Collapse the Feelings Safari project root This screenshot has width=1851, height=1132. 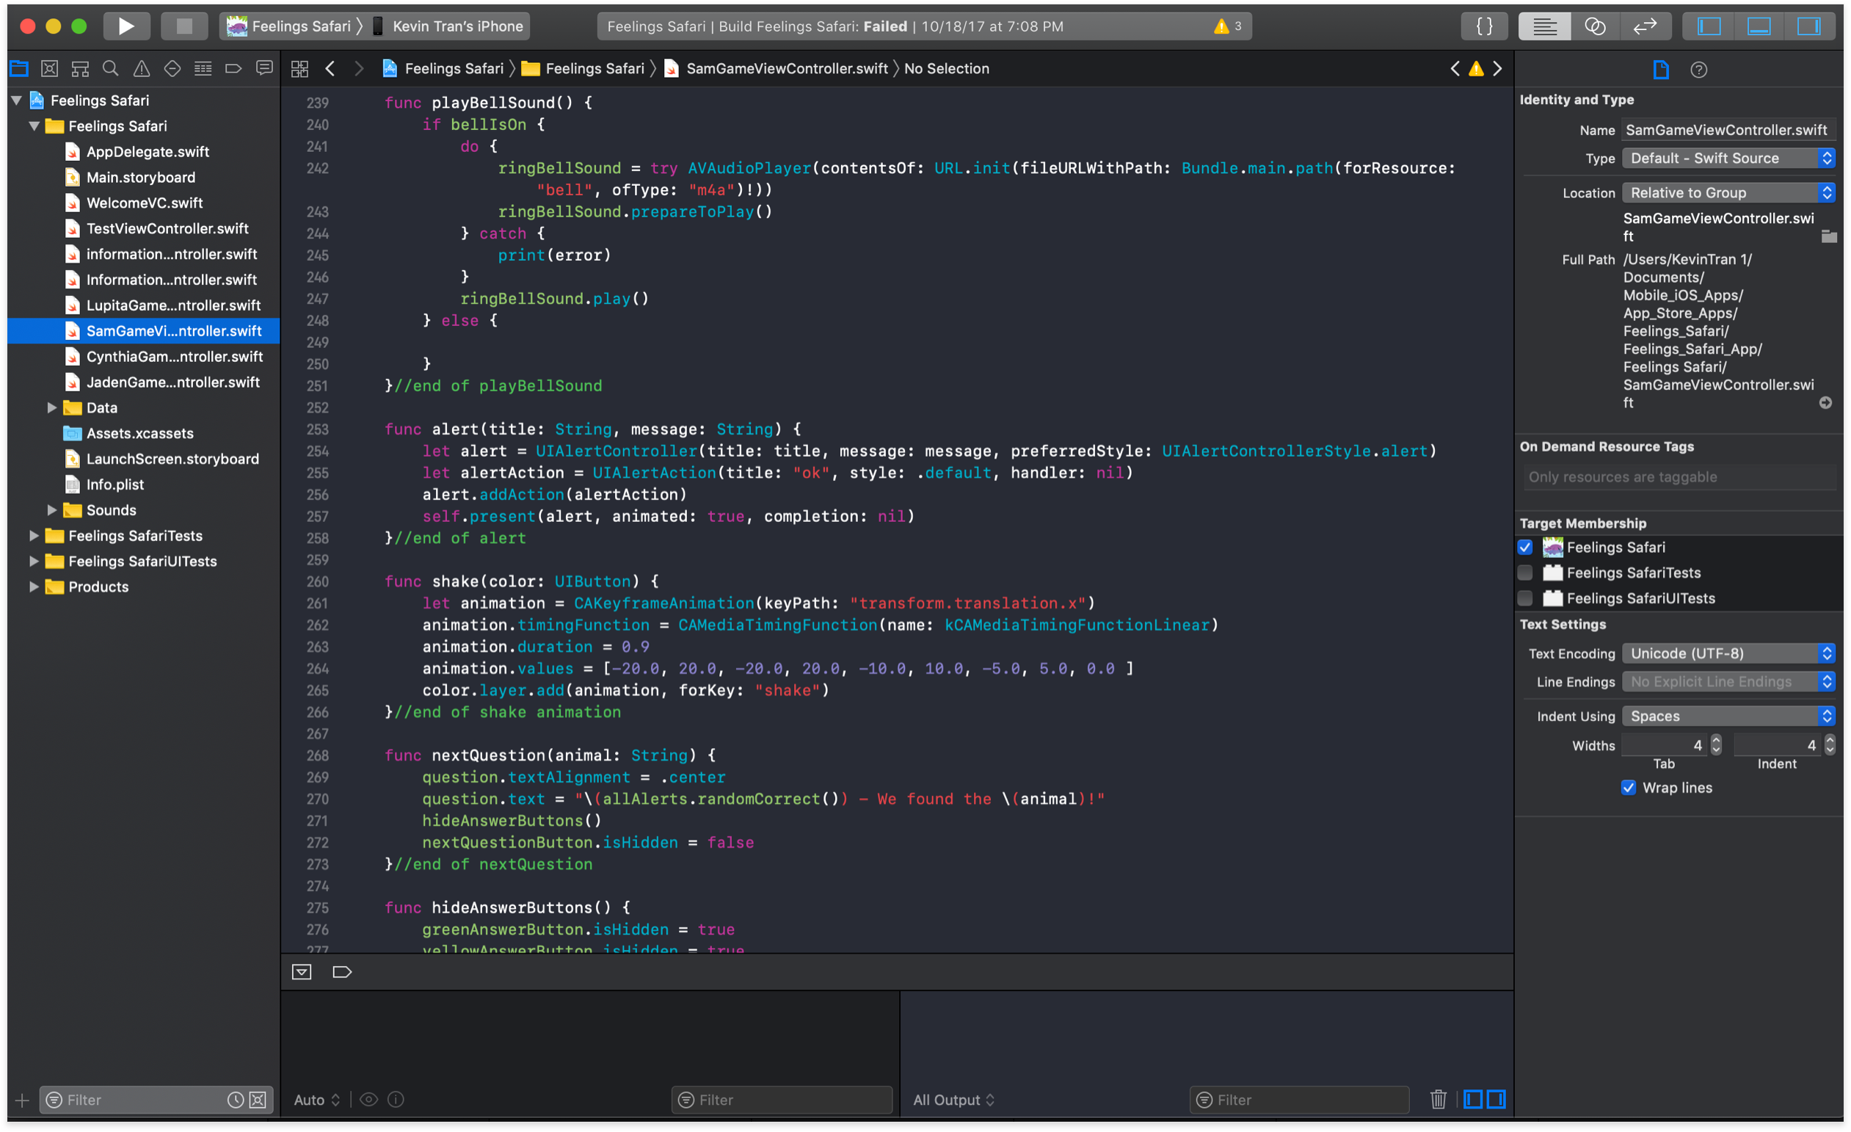[x=15, y=101]
